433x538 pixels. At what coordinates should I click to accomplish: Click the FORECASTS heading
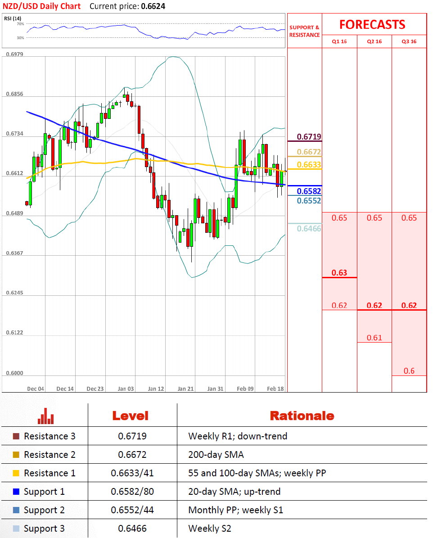[x=372, y=24]
